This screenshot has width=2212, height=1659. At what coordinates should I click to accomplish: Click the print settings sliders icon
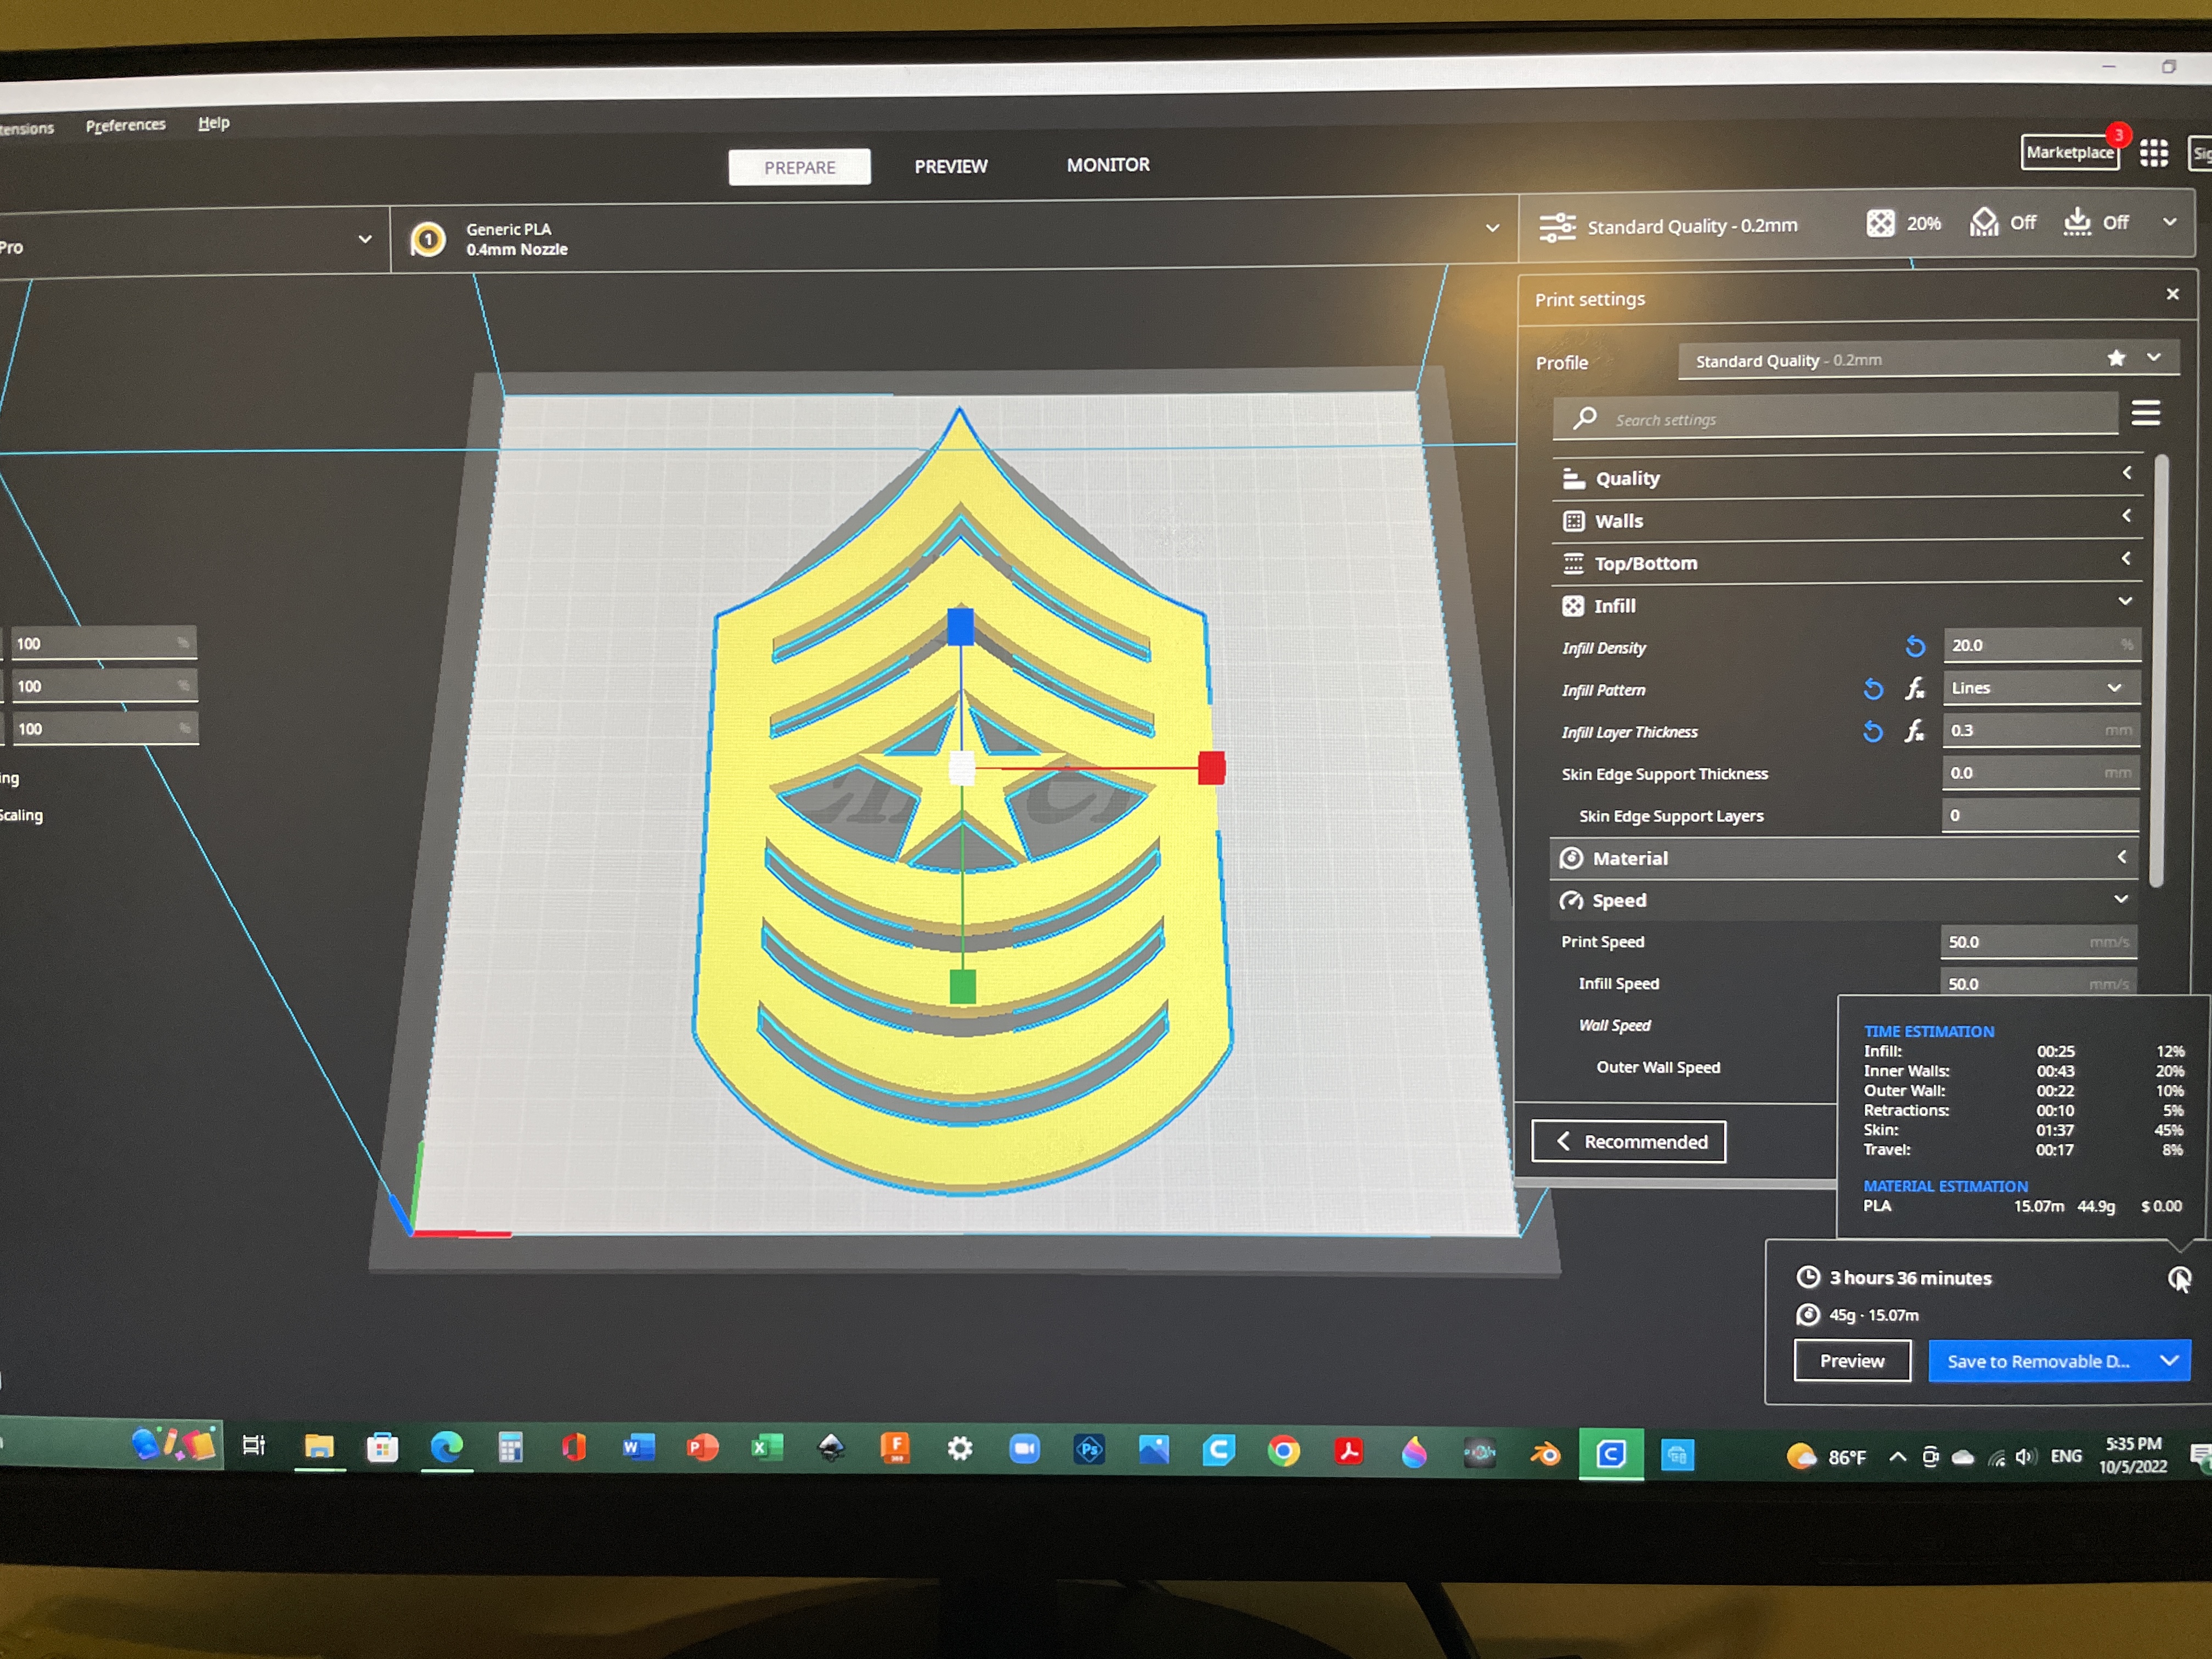1557,227
